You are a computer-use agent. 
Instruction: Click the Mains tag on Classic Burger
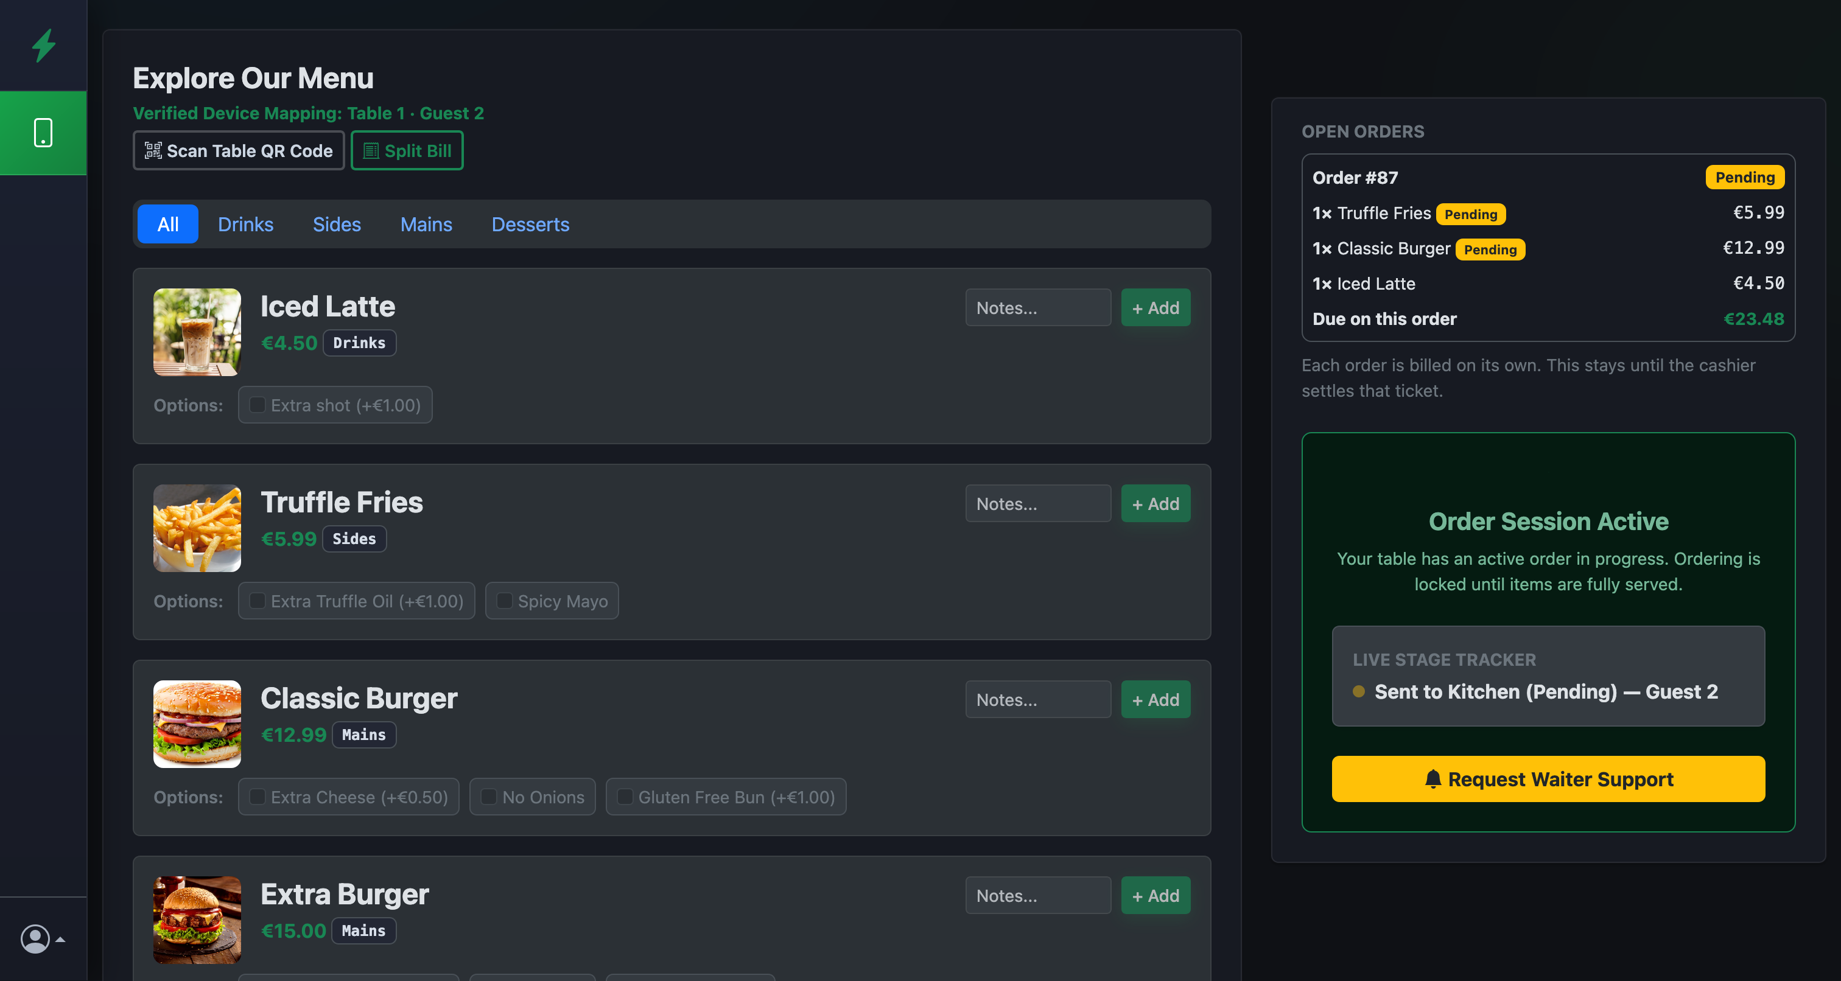point(364,735)
